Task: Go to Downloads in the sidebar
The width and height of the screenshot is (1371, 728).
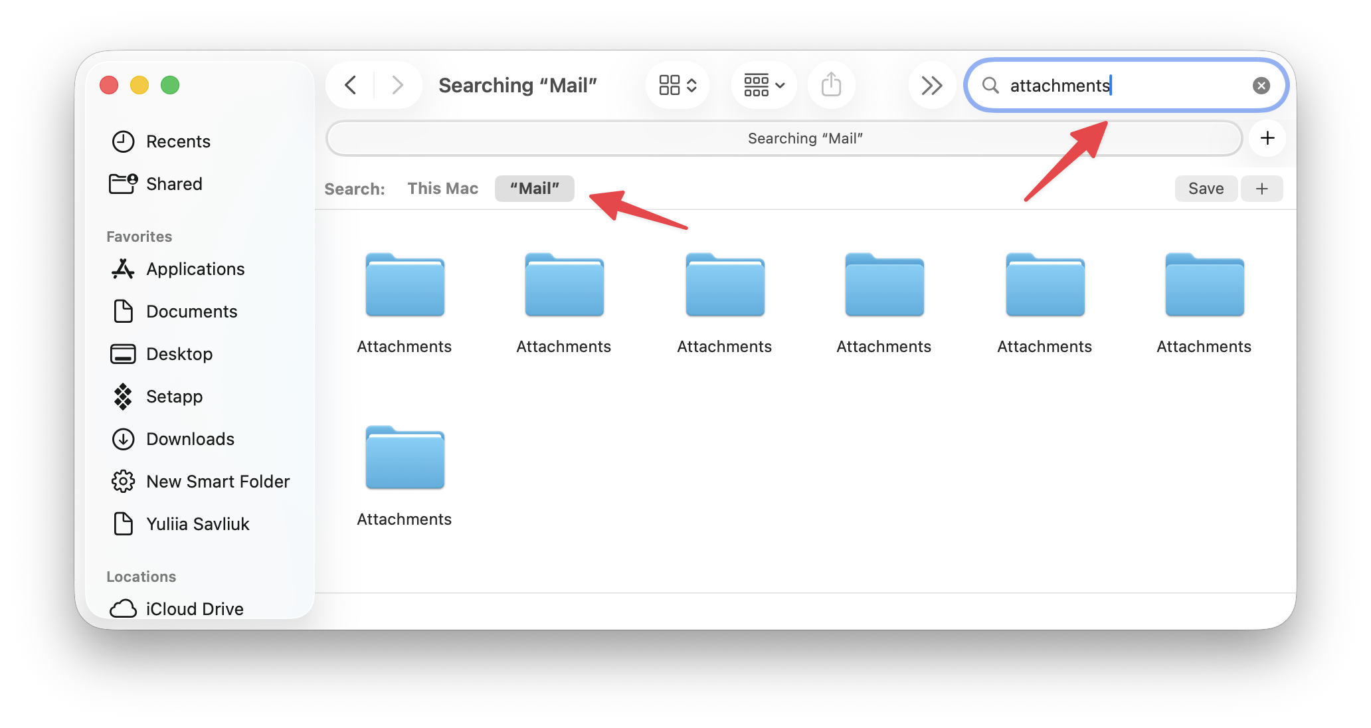Action: (x=190, y=439)
